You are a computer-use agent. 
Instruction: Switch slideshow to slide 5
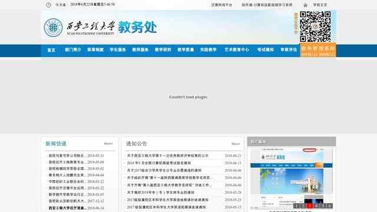click(x=323, y=206)
